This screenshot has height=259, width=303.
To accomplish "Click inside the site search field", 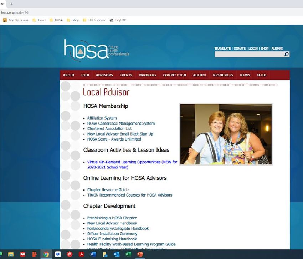I will 249,54.
